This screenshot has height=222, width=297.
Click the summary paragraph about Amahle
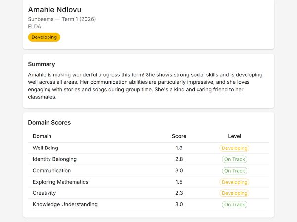click(145, 86)
